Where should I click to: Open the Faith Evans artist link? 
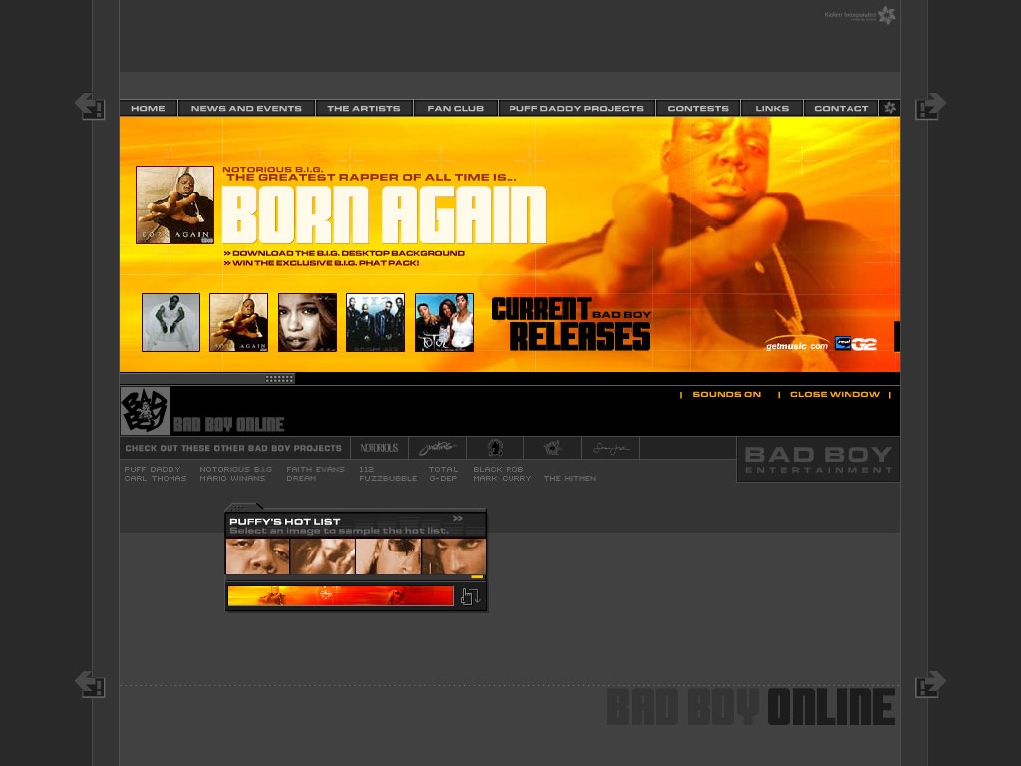(315, 469)
